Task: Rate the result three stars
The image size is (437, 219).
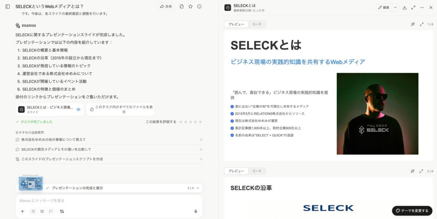Action: tap(190, 122)
